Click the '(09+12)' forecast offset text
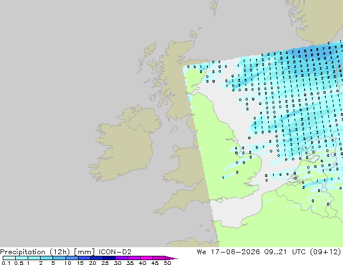 tap(326, 252)
